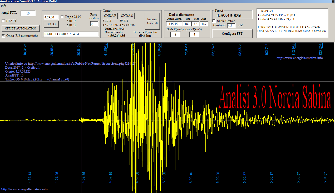Image resolution: width=335 pixels, height=193 pixels.
Task: Click Imprimi OndeP/S button
Action: click(152, 21)
